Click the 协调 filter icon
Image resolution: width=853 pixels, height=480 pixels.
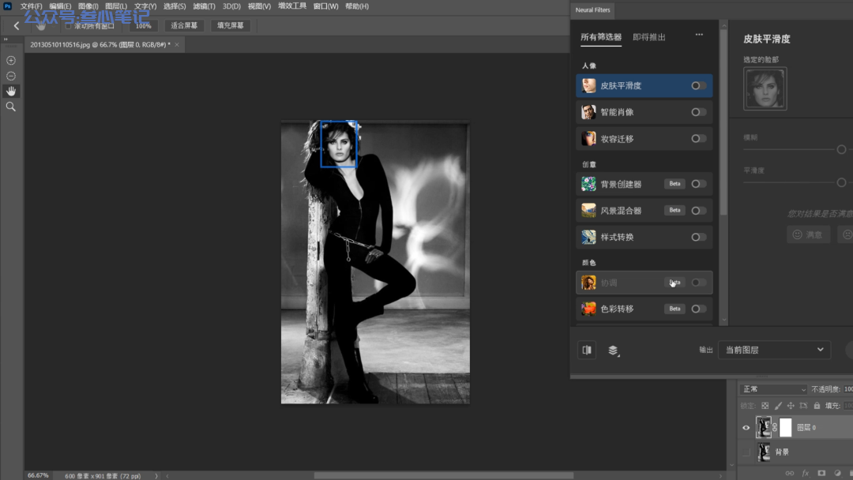pos(588,283)
